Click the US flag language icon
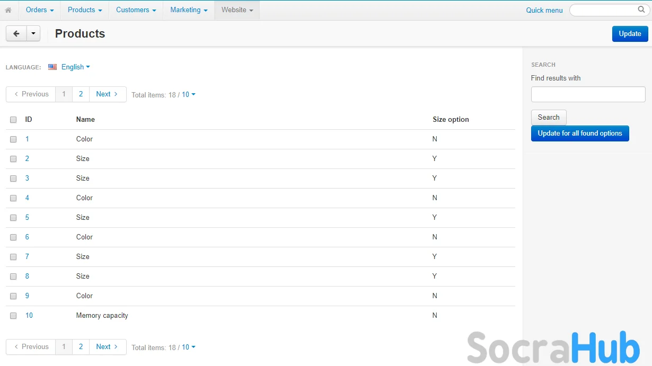This screenshot has height=366, width=652. (x=52, y=67)
